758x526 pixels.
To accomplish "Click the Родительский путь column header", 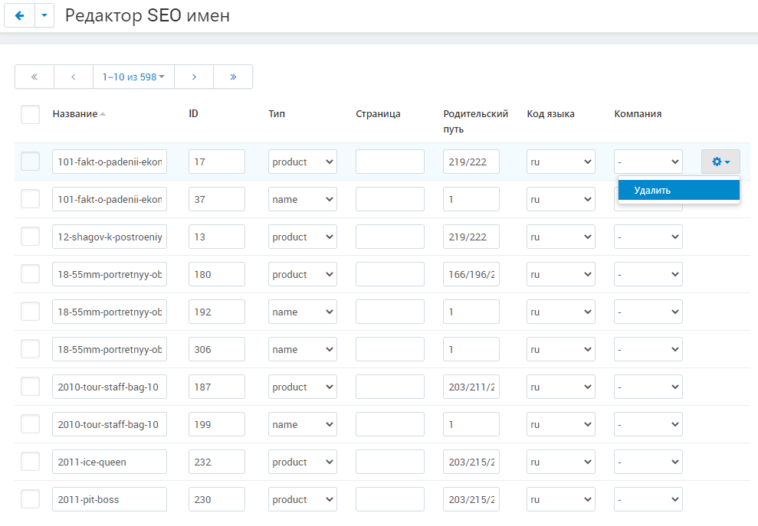I will [476, 121].
